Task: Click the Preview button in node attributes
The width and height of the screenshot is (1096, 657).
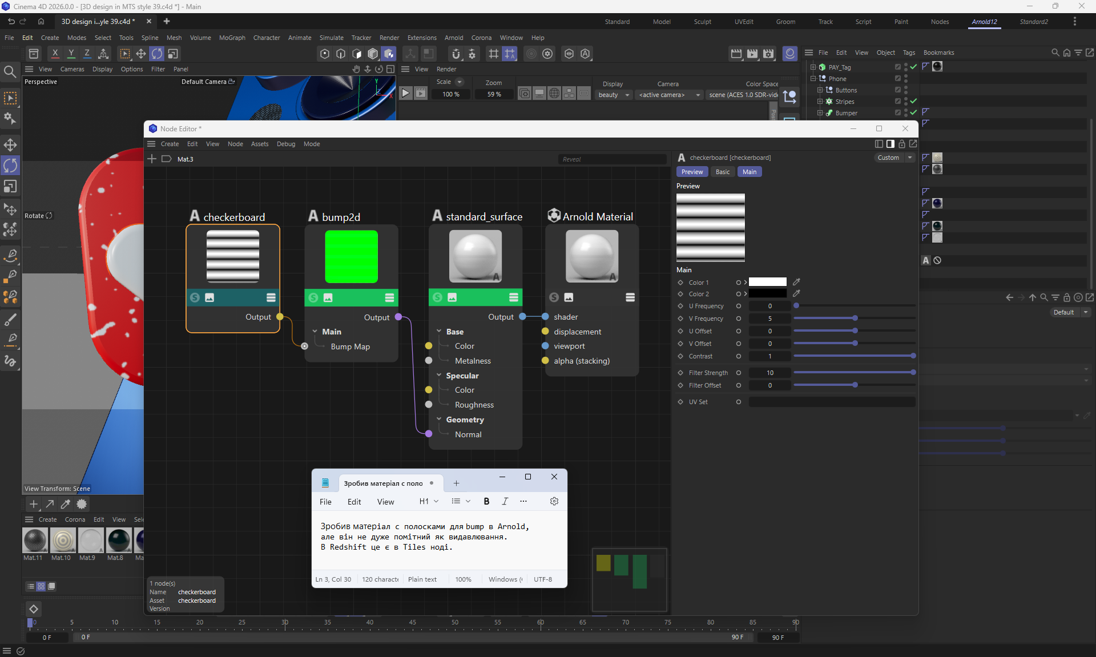Action: [692, 172]
